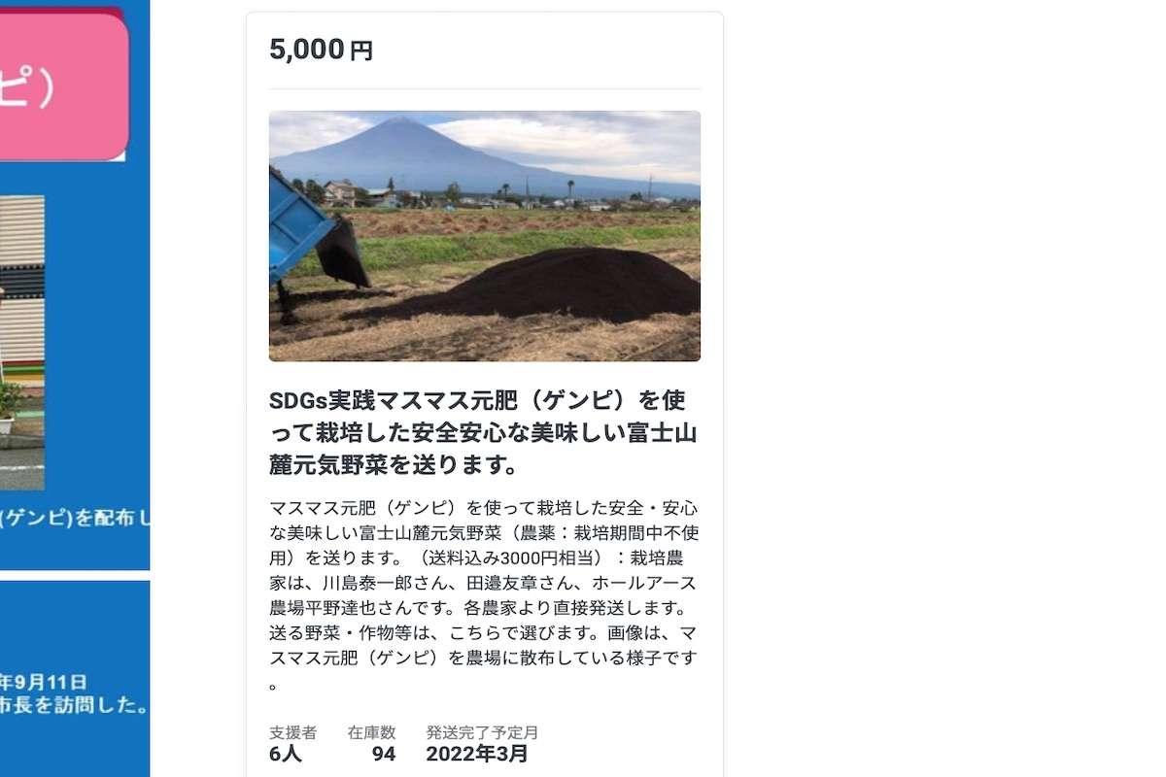Viewport: 1166px width, 777px height.
Task: Click the stock count 94
Action: click(384, 754)
